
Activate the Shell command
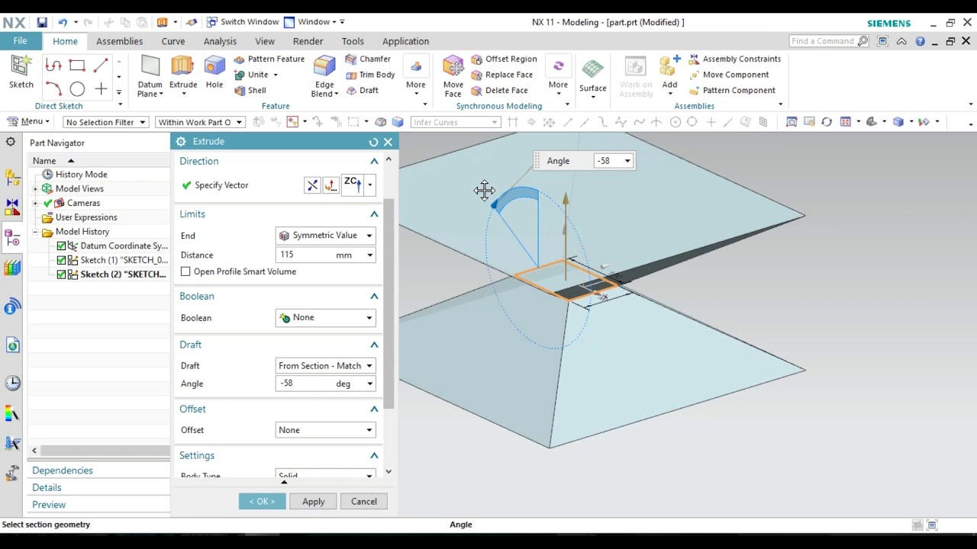point(250,90)
